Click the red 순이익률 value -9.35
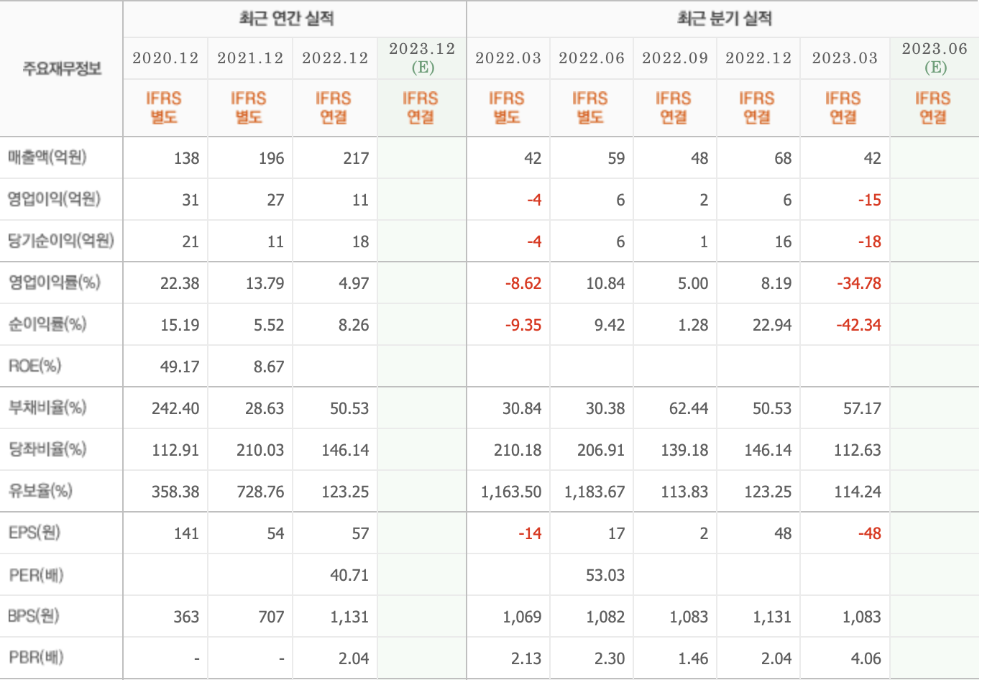 (x=523, y=325)
